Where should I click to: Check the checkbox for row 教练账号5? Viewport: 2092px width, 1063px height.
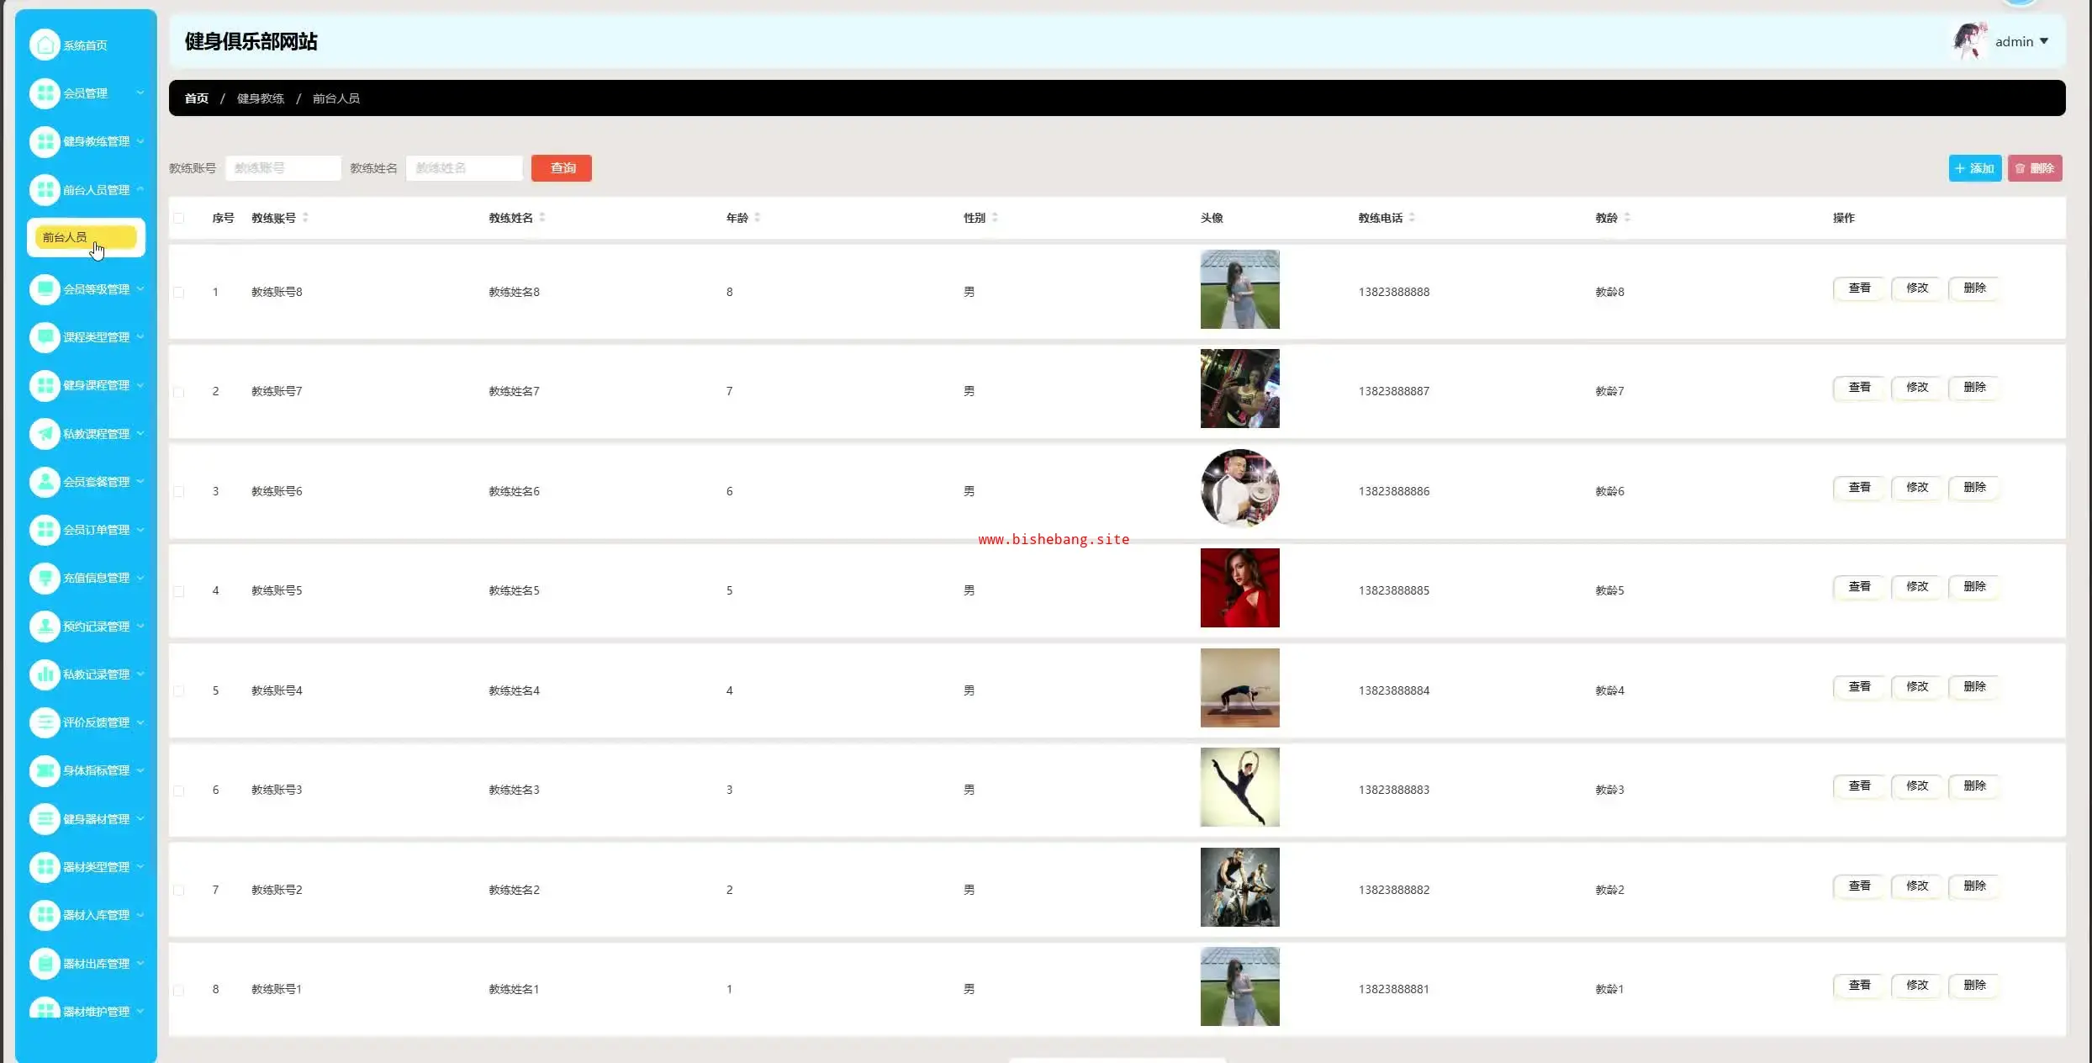tap(179, 591)
